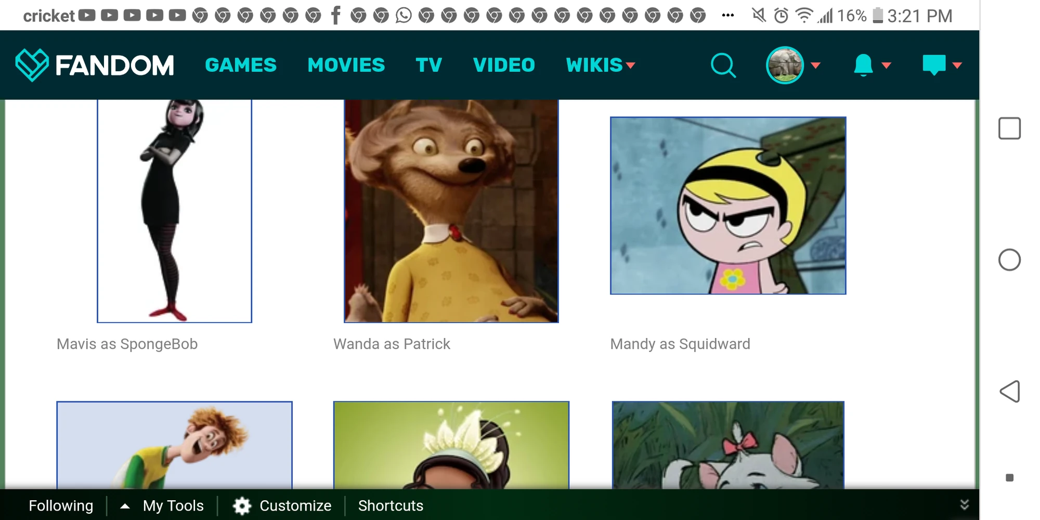Tap the WhatsApp icon in the status bar
The height and width of the screenshot is (520, 1040).
pyautogui.click(x=403, y=15)
